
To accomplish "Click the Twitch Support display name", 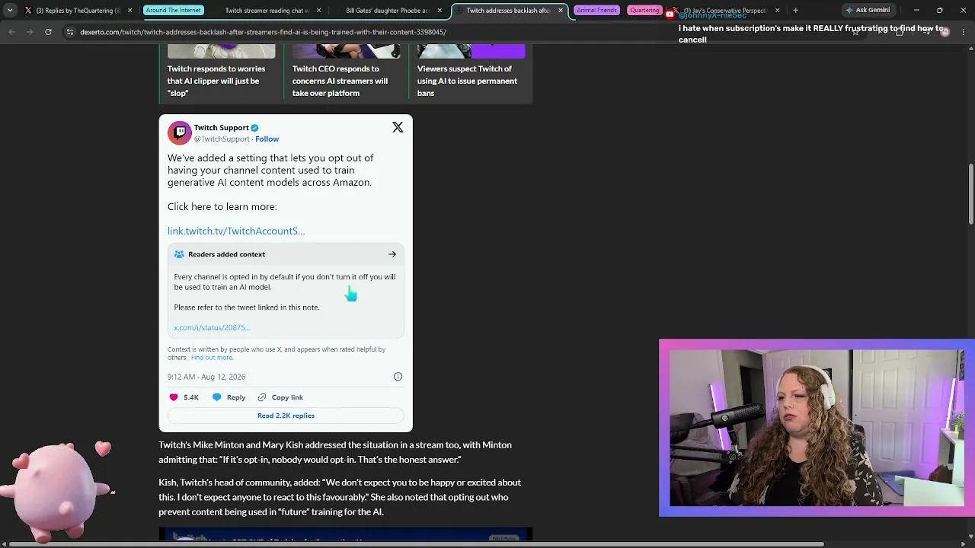I will (222, 128).
